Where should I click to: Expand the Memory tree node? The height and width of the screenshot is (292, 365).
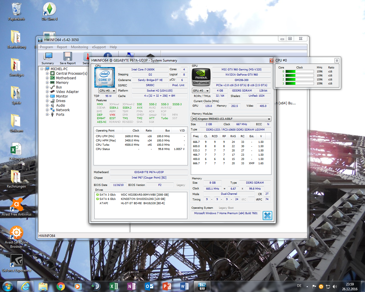[47, 83]
